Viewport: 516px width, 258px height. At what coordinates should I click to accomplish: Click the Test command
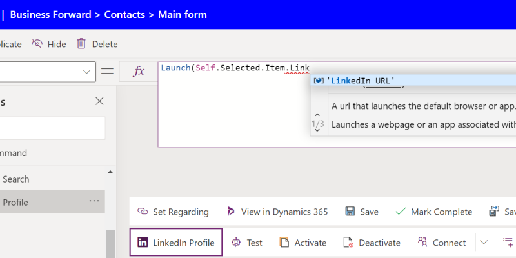pyautogui.click(x=247, y=243)
